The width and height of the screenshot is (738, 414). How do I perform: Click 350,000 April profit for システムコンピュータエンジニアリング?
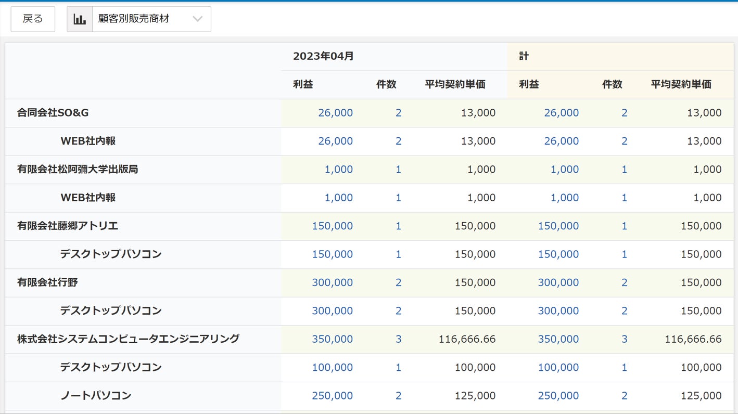tap(332, 339)
